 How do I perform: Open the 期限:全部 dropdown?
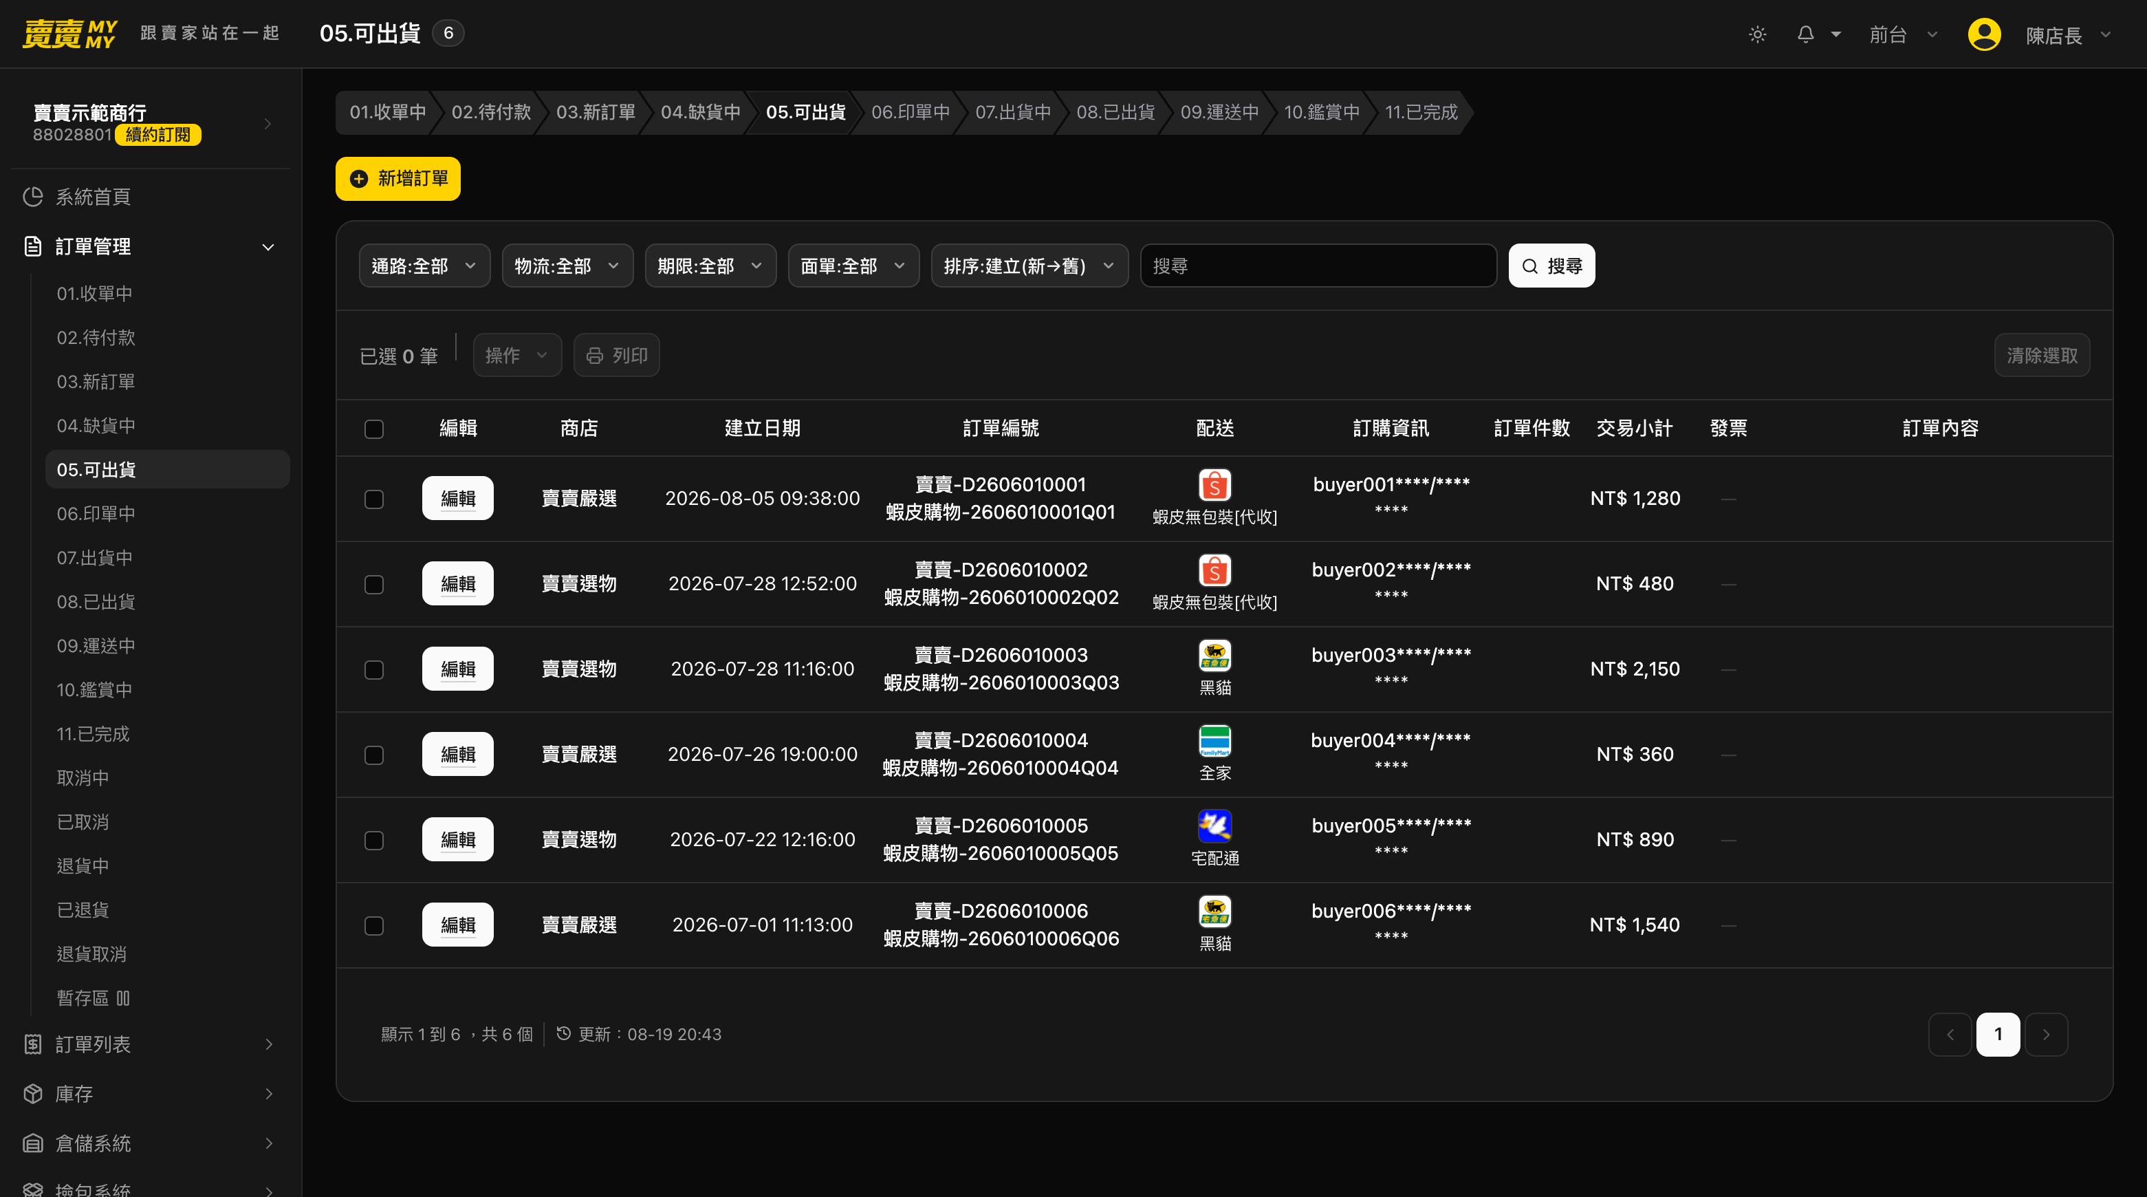tap(710, 266)
